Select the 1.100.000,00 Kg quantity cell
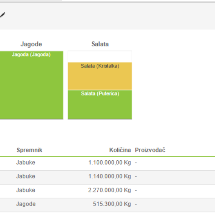 [x=109, y=163]
